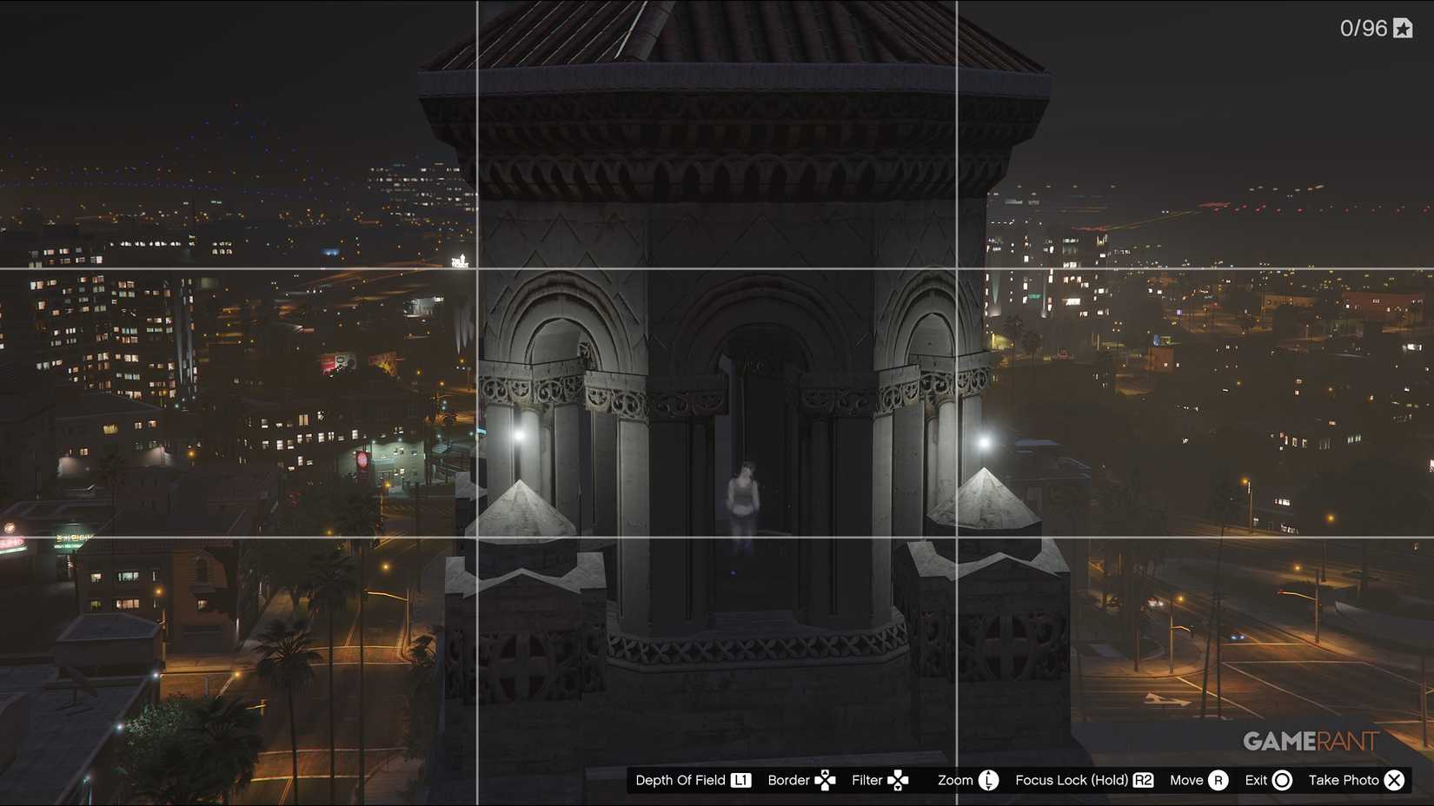Image resolution: width=1434 pixels, height=806 pixels.
Task: Click the Take Photo label
Action: pyautogui.click(x=1344, y=780)
